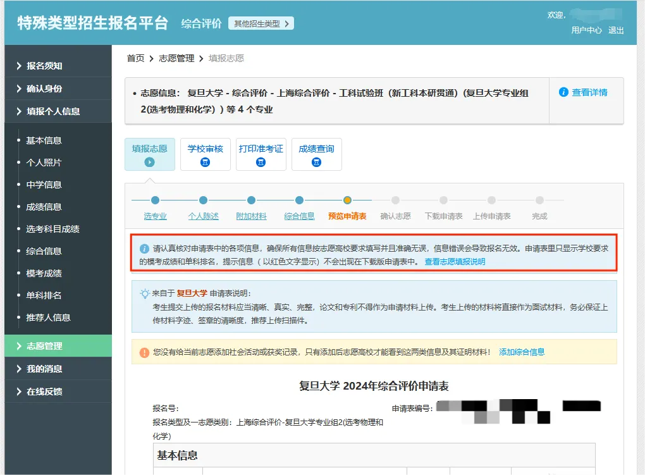This screenshot has width=645, height=475.
Task: Select 志愿管理 in the sidebar
Action: 44,346
